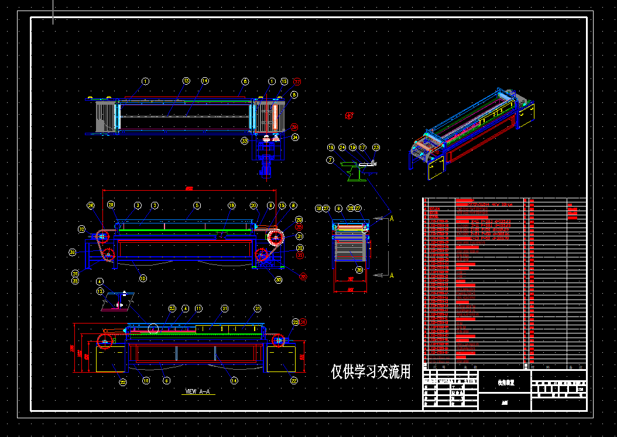
Task: Select part balloon number 2
Action: [x=155, y=205]
